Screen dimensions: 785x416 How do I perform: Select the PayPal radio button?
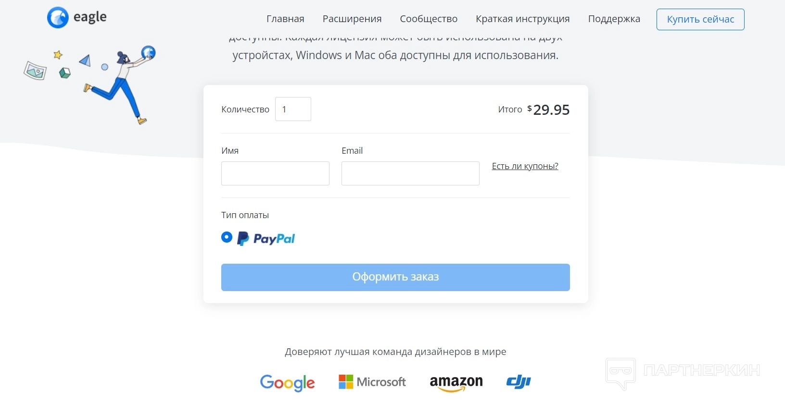click(x=227, y=237)
